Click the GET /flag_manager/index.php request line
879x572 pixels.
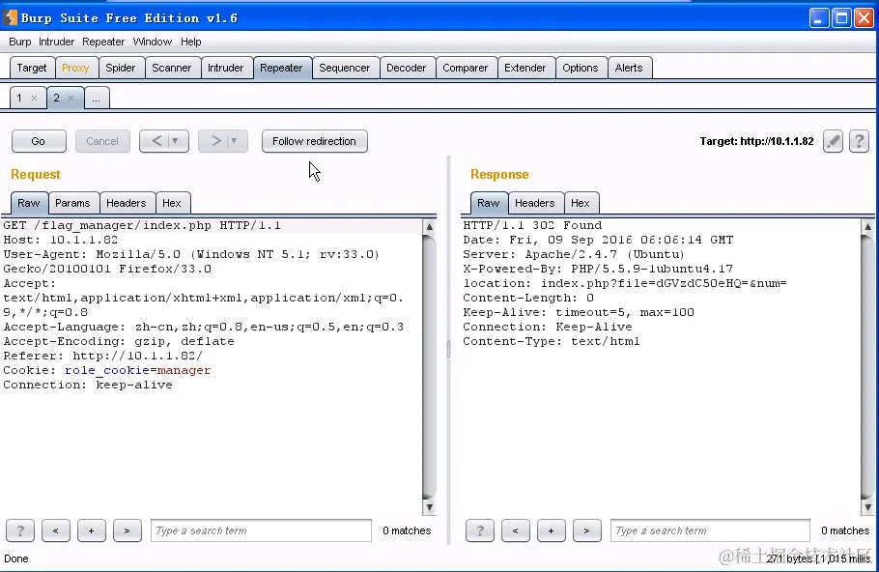click(x=142, y=225)
